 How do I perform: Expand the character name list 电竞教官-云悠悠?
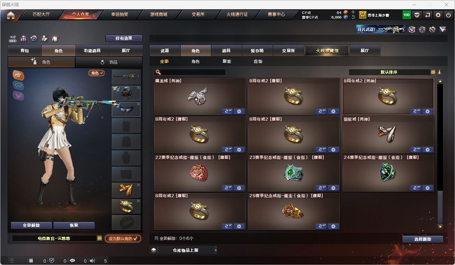pyautogui.click(x=99, y=238)
